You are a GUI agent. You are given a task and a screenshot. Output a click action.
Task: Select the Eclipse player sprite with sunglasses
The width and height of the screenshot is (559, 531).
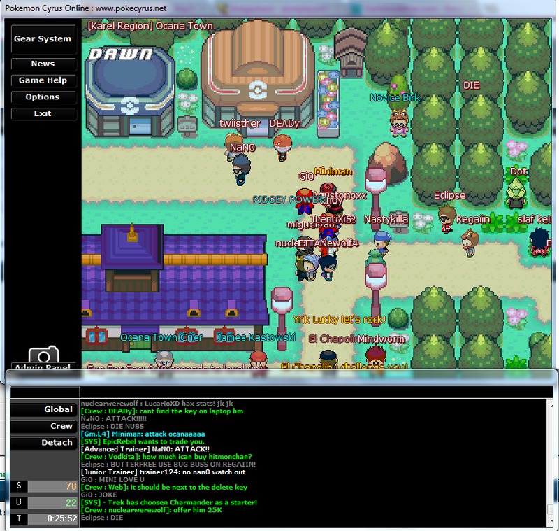(x=447, y=218)
